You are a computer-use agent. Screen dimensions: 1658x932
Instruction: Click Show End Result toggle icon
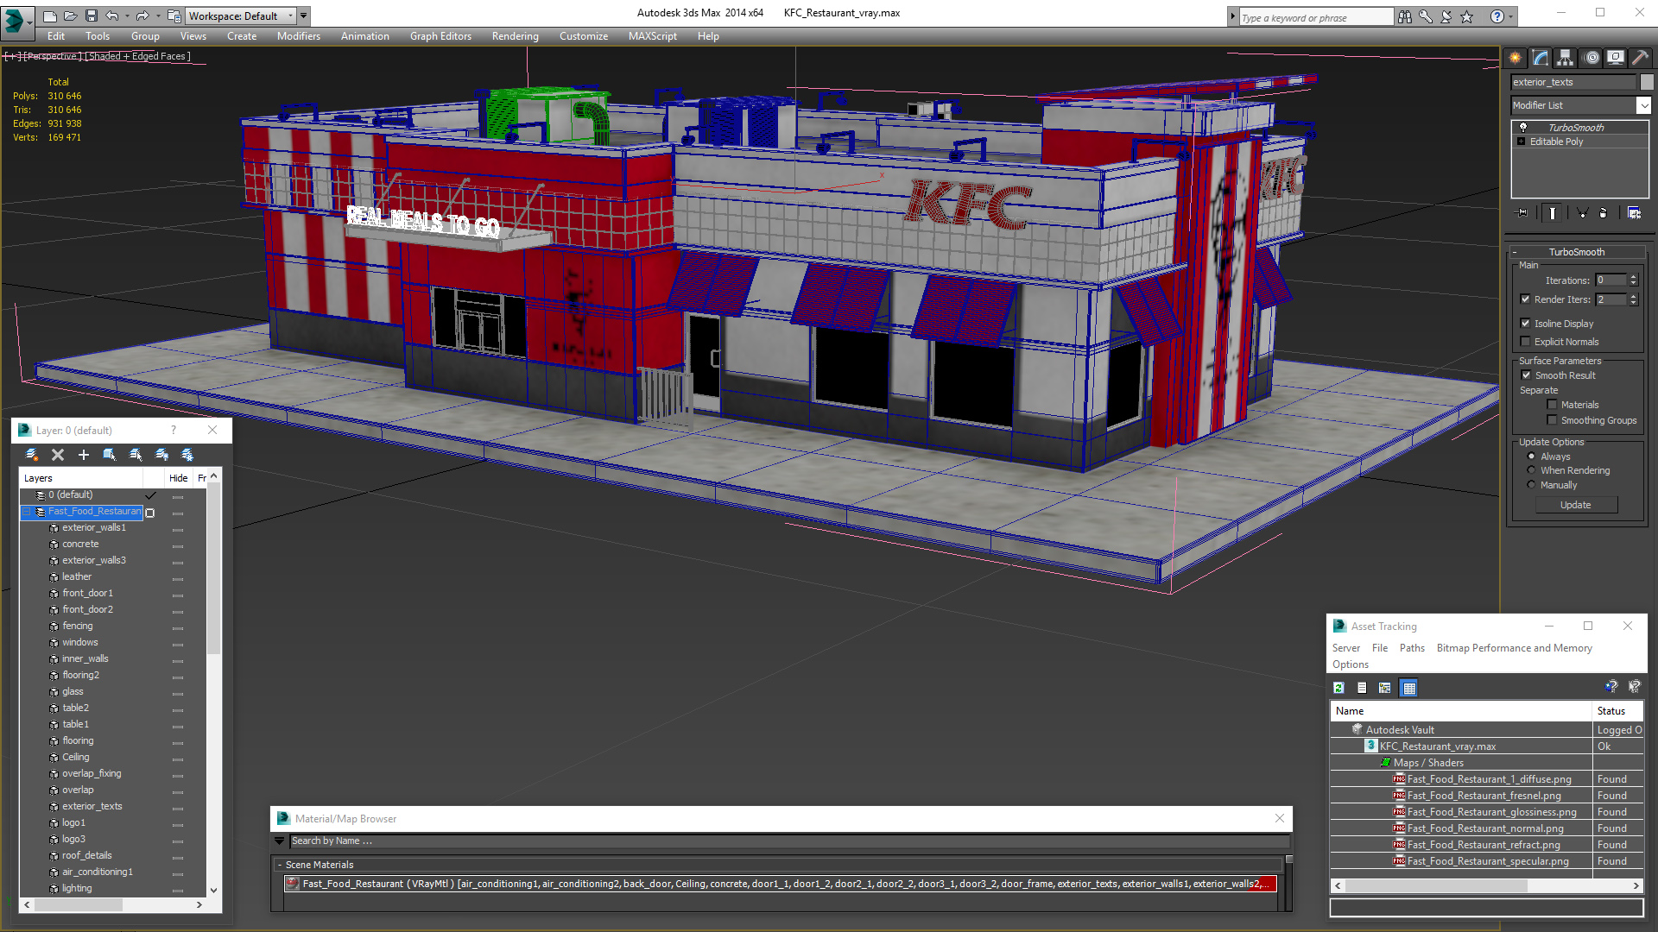click(1553, 212)
